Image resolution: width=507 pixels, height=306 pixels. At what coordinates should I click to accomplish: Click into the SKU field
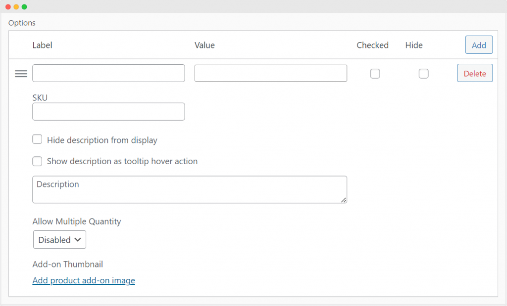coord(108,112)
